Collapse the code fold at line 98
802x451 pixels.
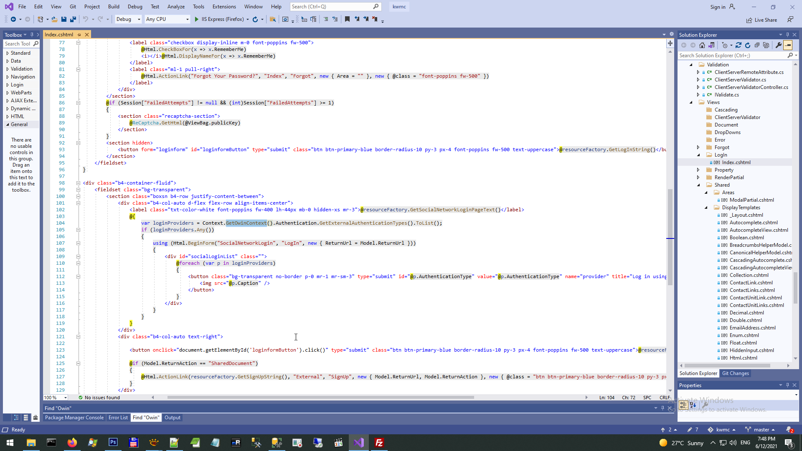point(78,183)
